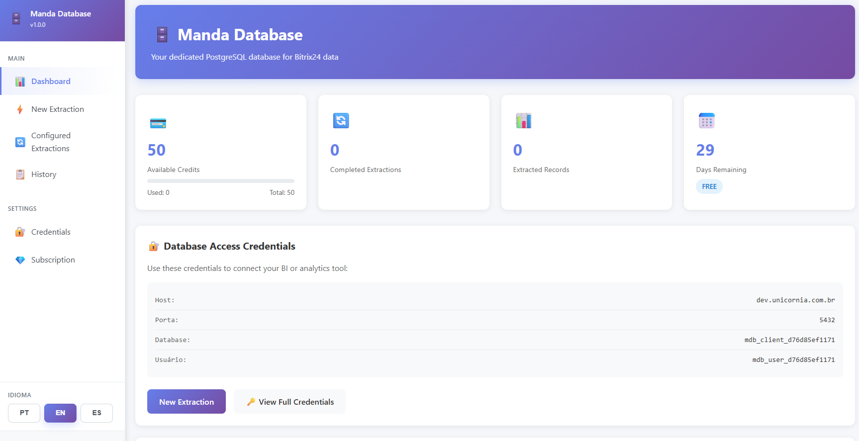Click the server icon in the sidebar header

(x=16, y=19)
